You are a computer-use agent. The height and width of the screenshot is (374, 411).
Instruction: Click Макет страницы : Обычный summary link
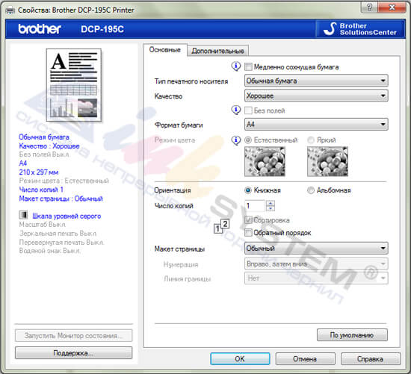pos(61,199)
